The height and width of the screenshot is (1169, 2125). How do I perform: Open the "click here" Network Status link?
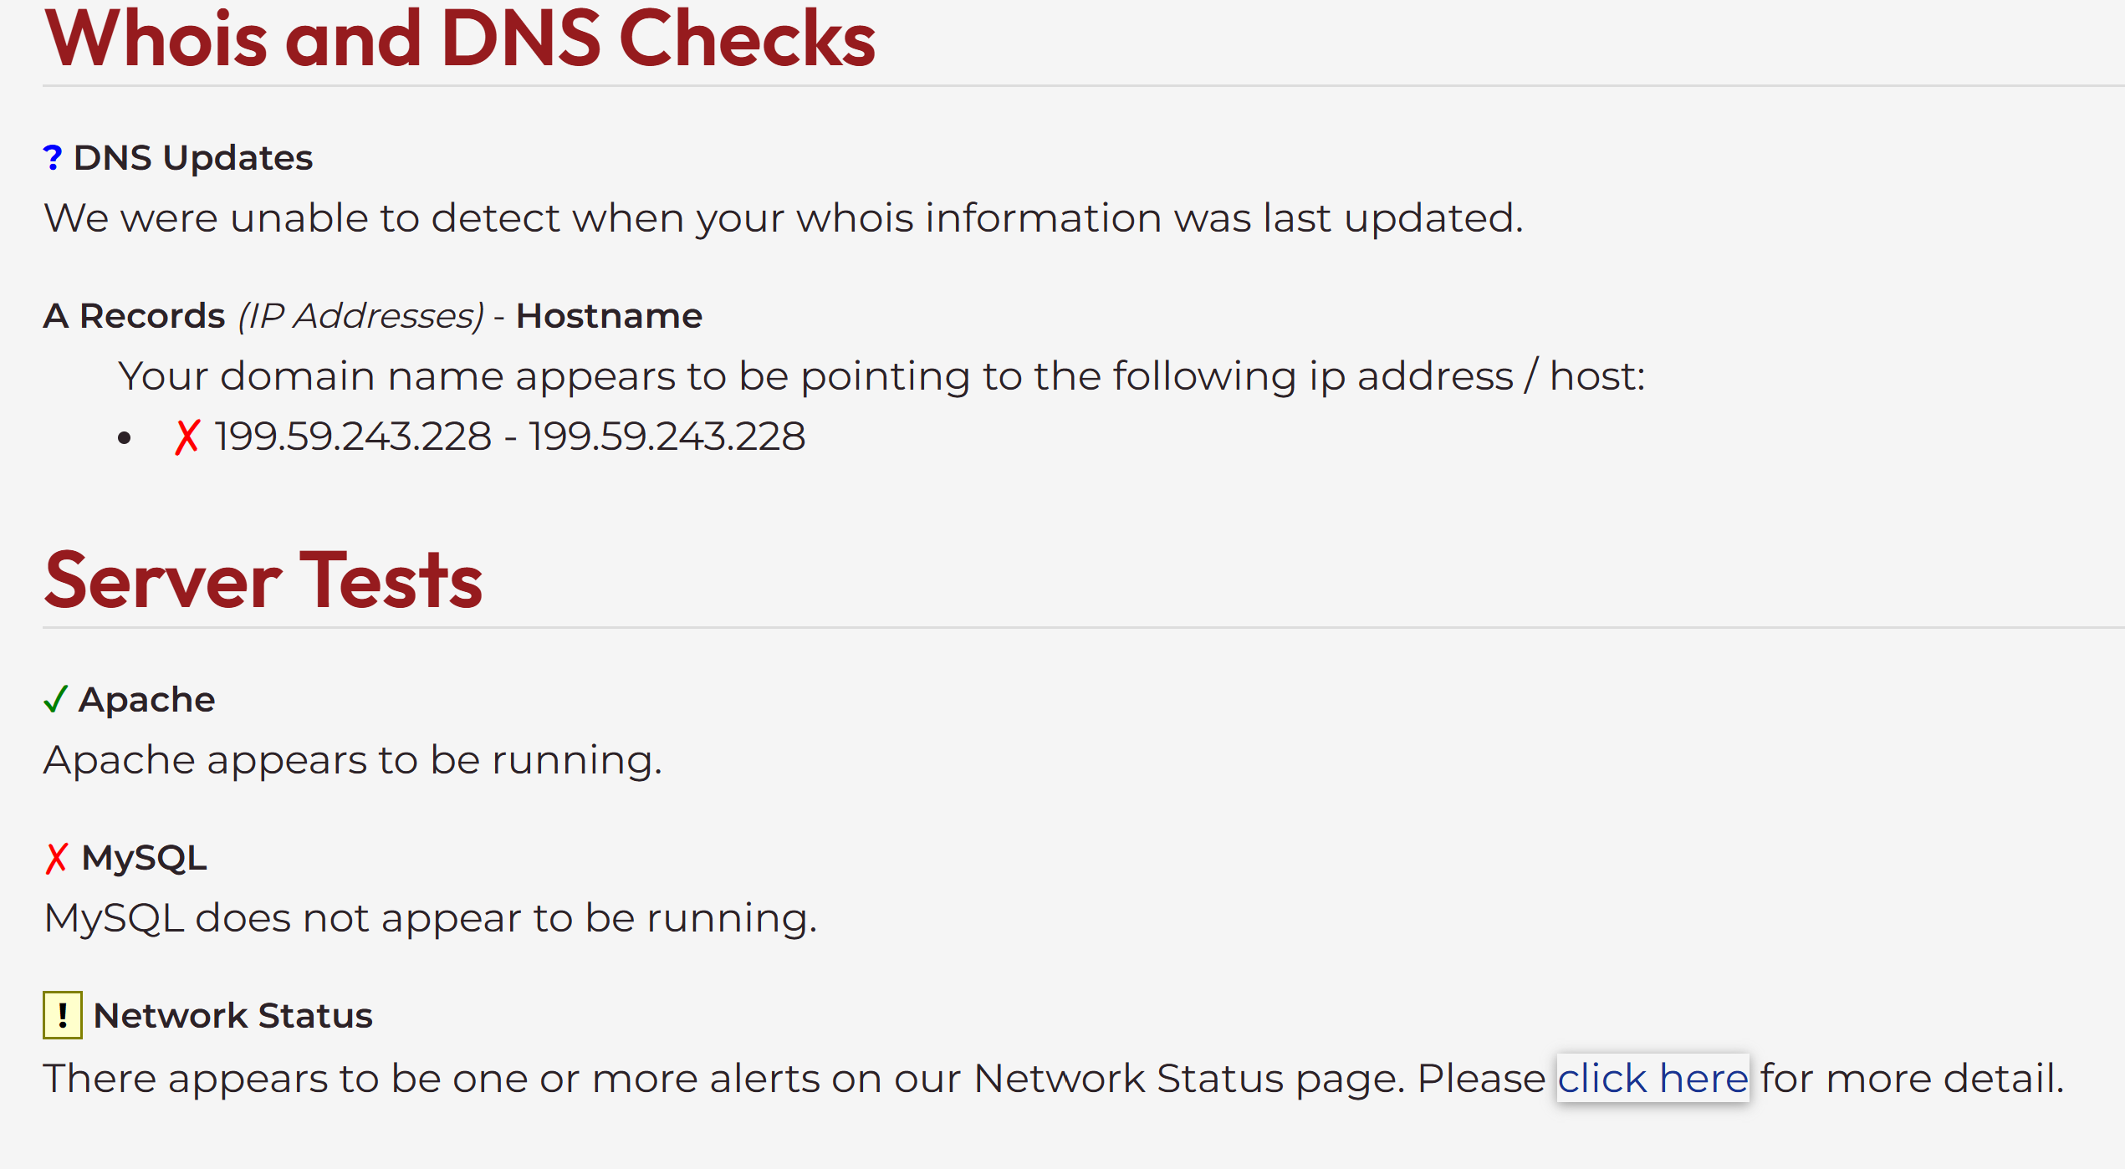pos(1652,1078)
